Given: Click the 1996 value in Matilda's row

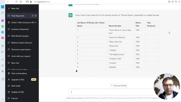Looking at the screenshot, I should click(x=137, y=67).
